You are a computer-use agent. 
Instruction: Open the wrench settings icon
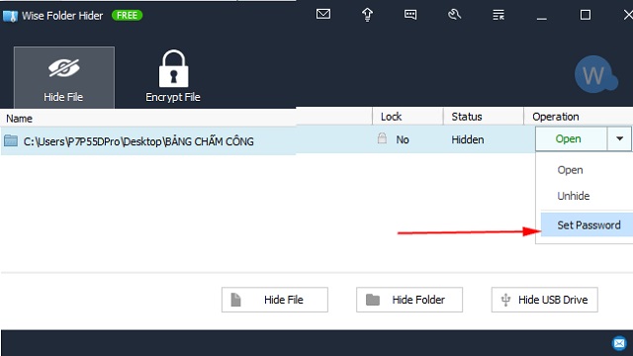pyautogui.click(x=454, y=15)
